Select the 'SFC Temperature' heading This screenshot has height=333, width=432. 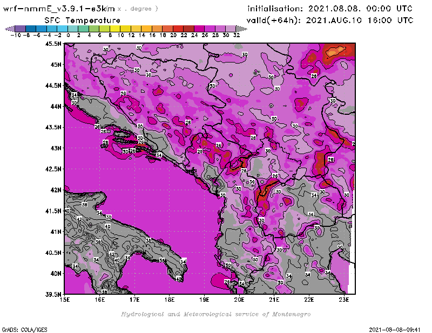pyautogui.click(x=83, y=20)
